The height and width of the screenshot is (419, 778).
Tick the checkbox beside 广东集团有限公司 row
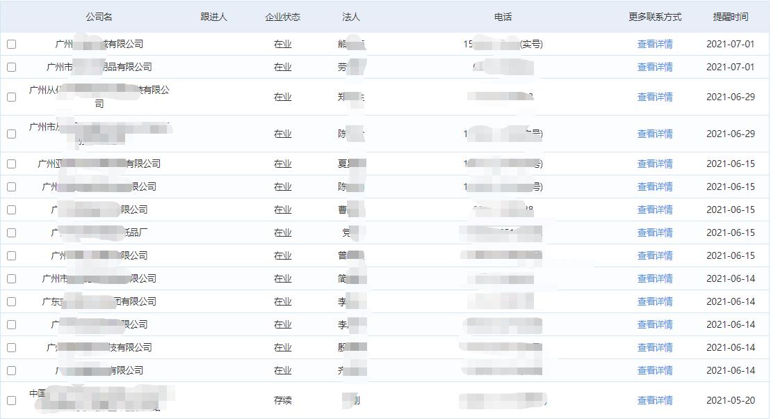pyautogui.click(x=10, y=301)
